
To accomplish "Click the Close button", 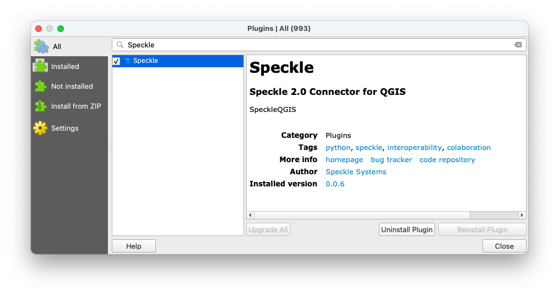I will [x=504, y=246].
